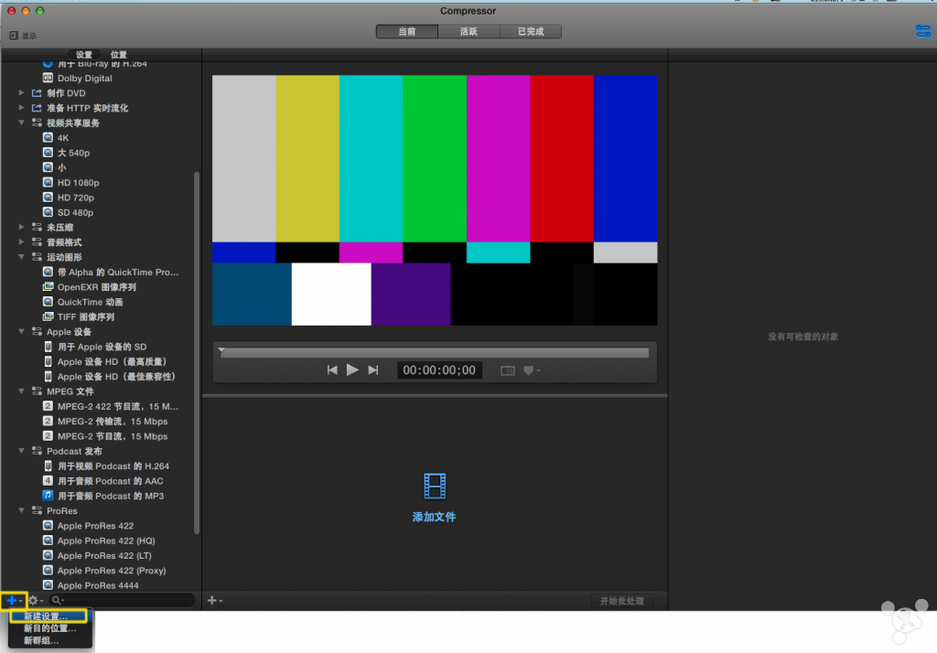Click the play button in preview
The image size is (937, 653).
click(352, 369)
